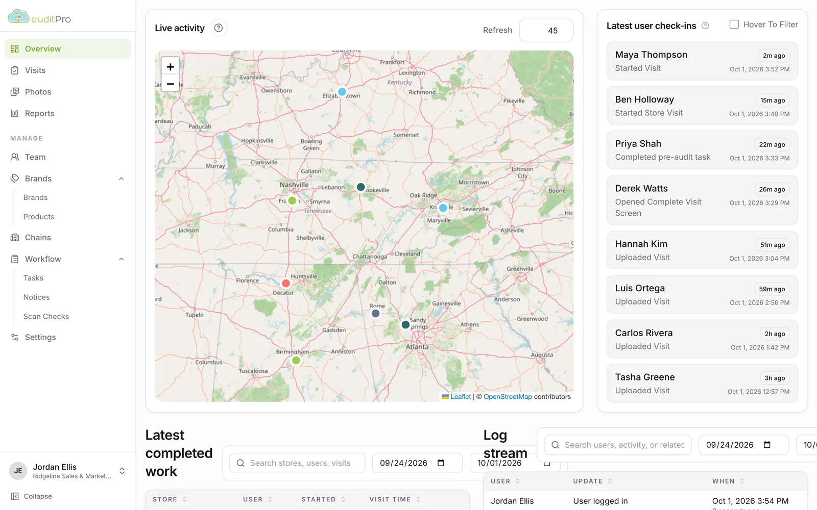Viewport: 817px width, 510px height.
Task: Open Maya Thompson's check-in card
Action: point(702,61)
